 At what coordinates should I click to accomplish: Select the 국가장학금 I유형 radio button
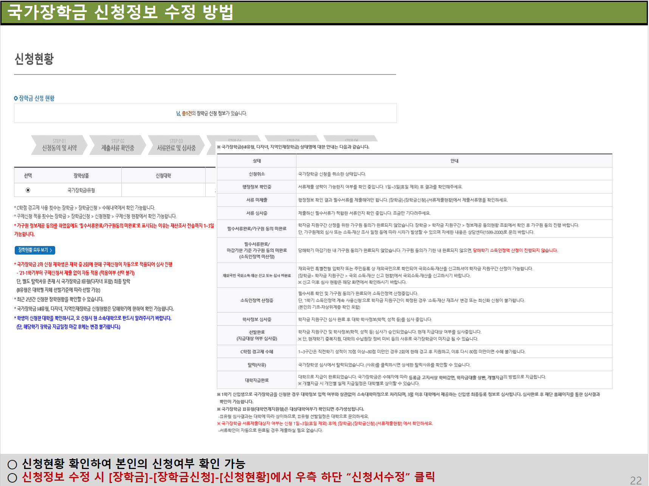tap(28, 190)
